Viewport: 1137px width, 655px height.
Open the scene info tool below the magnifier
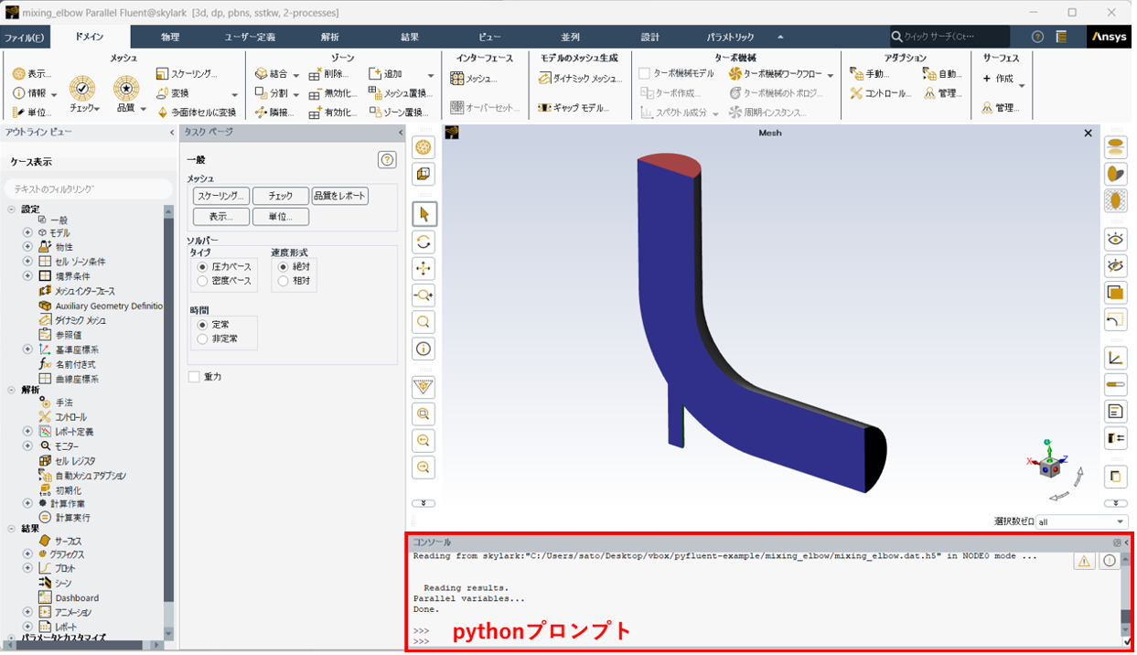(x=424, y=349)
